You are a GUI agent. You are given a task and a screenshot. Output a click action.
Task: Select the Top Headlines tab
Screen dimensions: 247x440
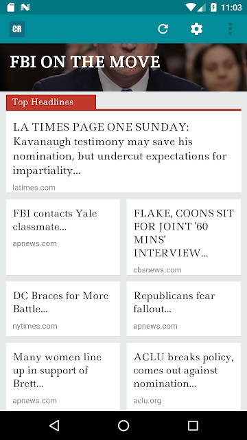51,102
